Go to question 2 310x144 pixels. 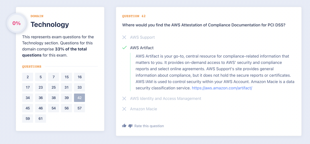tap(28, 77)
